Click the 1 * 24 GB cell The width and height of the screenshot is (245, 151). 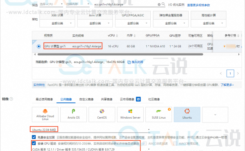(x=175, y=47)
